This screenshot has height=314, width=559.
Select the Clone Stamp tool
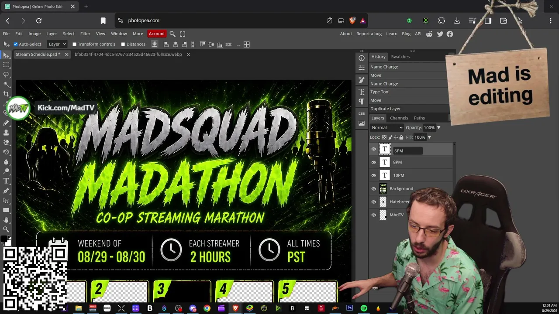pyautogui.click(x=6, y=133)
